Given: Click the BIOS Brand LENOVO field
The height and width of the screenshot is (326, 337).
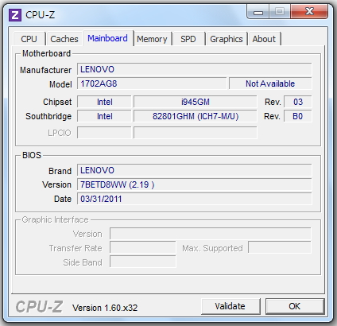Looking at the screenshot, I should (195, 170).
